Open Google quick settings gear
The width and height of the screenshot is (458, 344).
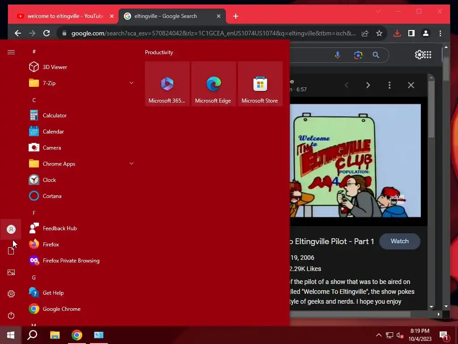pyautogui.click(x=419, y=55)
